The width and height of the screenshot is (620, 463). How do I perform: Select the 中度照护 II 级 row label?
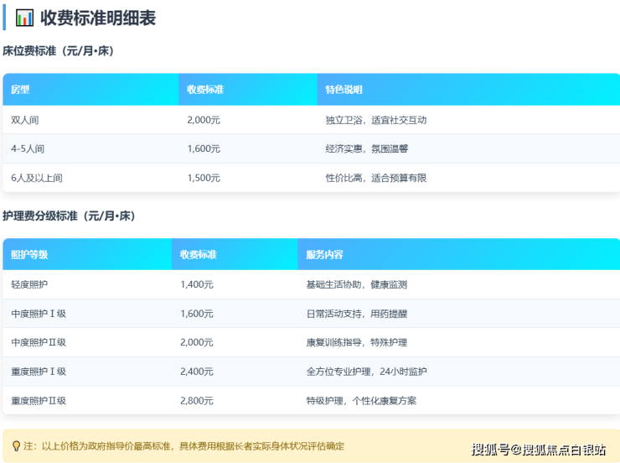[39, 342]
